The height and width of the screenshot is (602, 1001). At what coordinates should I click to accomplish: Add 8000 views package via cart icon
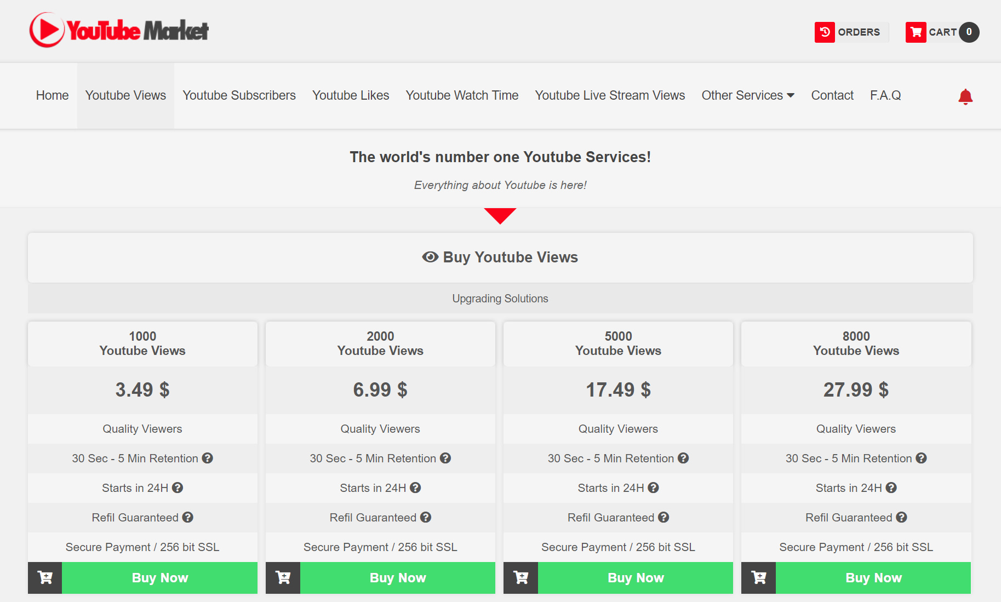point(758,577)
